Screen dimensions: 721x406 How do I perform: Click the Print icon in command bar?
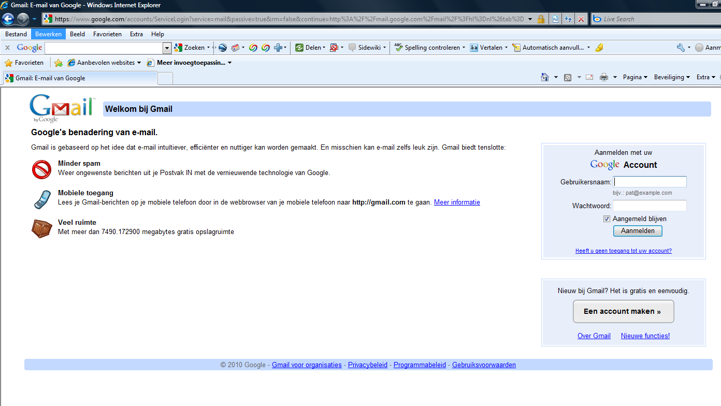coord(604,77)
